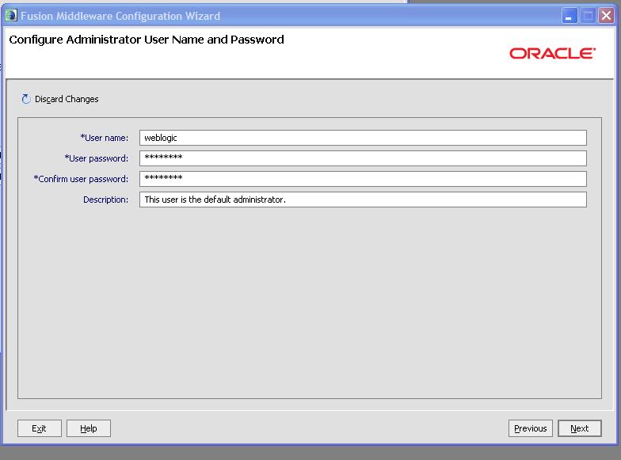
Task: Close the Configuration Wizard window
Action: [607, 16]
